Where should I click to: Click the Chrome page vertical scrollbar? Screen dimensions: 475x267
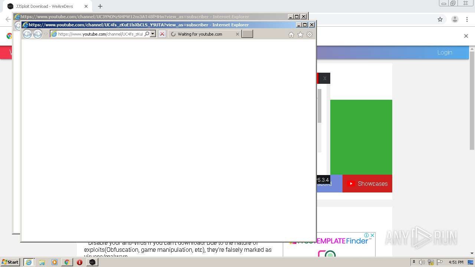tap(472, 100)
